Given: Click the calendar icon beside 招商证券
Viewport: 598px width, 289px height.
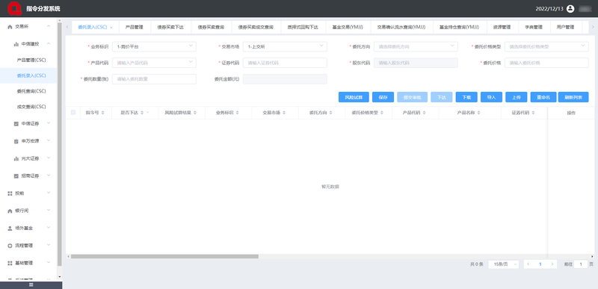Looking at the screenshot, I should [16, 176].
